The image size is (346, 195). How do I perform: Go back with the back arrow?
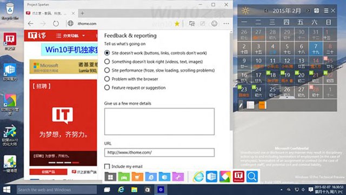pos(31,23)
